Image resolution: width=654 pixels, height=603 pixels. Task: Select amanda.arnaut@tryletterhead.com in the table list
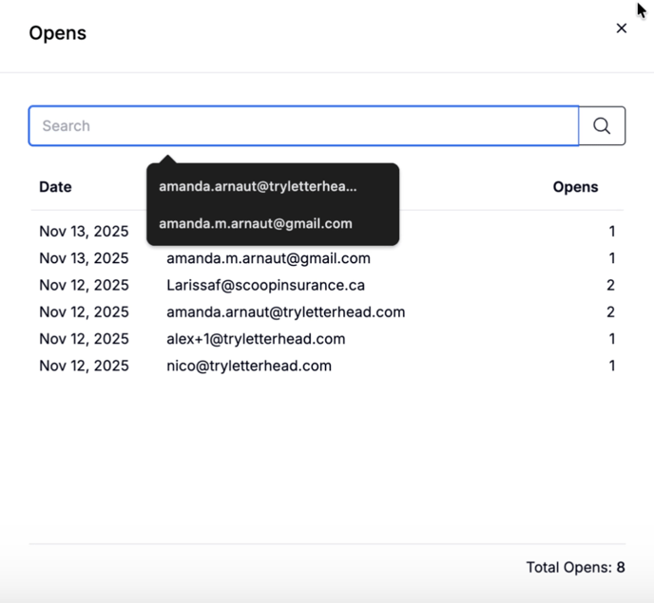pyautogui.click(x=285, y=311)
